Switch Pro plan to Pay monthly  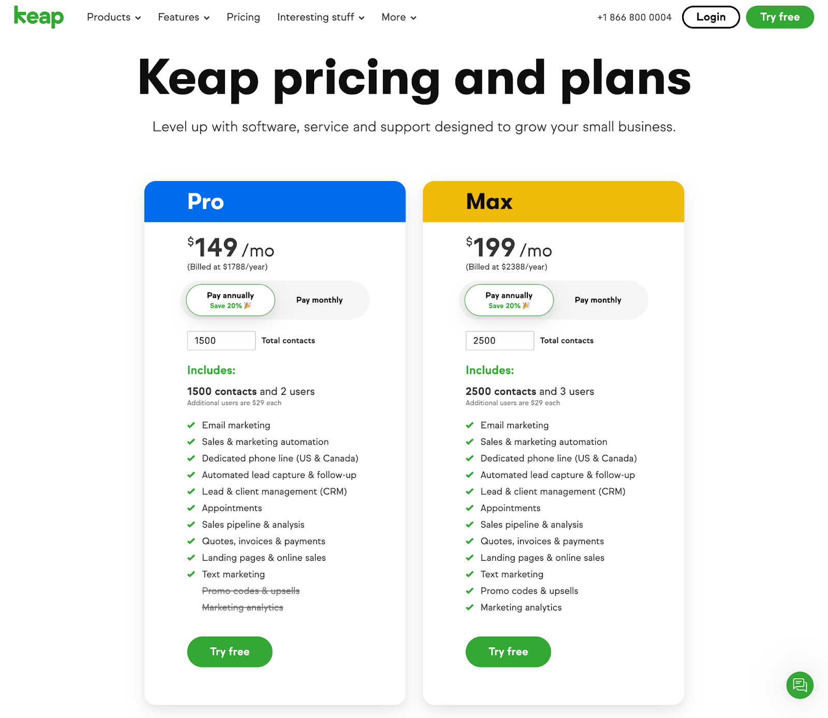click(x=319, y=300)
